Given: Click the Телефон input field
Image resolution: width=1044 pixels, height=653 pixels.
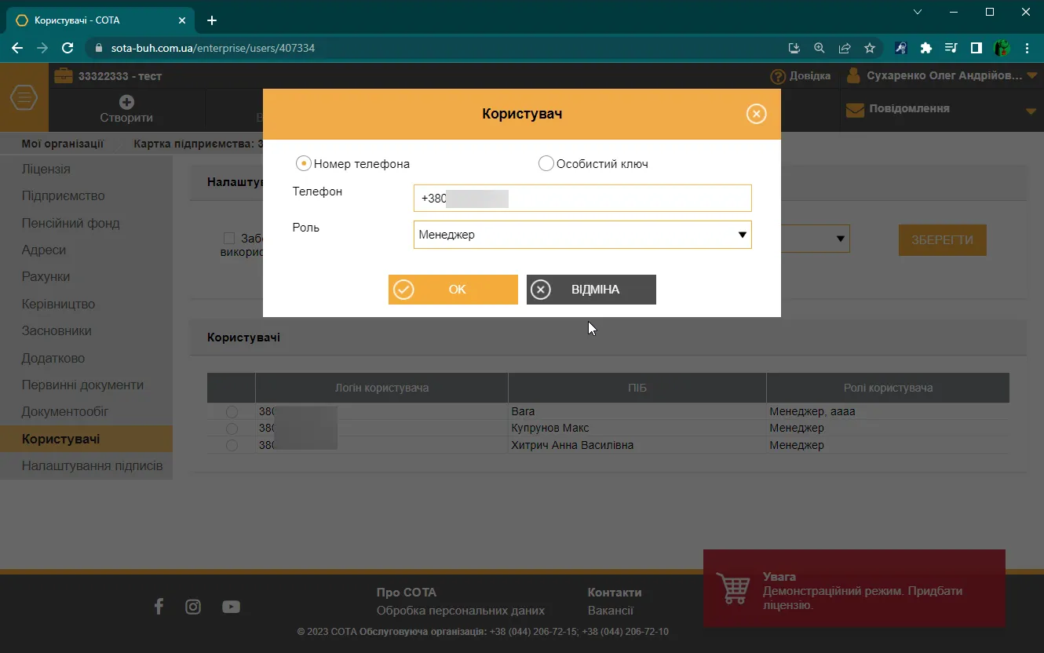Looking at the screenshot, I should point(582,199).
